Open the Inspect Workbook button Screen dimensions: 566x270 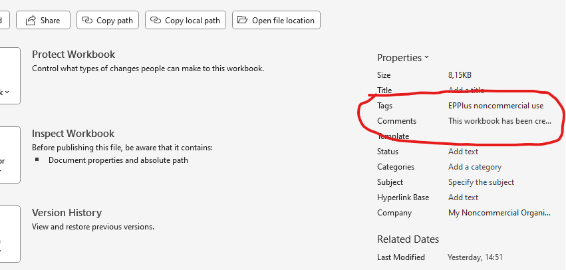[x=9, y=154]
